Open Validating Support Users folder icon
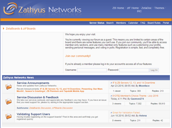The width and height of the screenshot is (172, 128). click(x=8, y=116)
